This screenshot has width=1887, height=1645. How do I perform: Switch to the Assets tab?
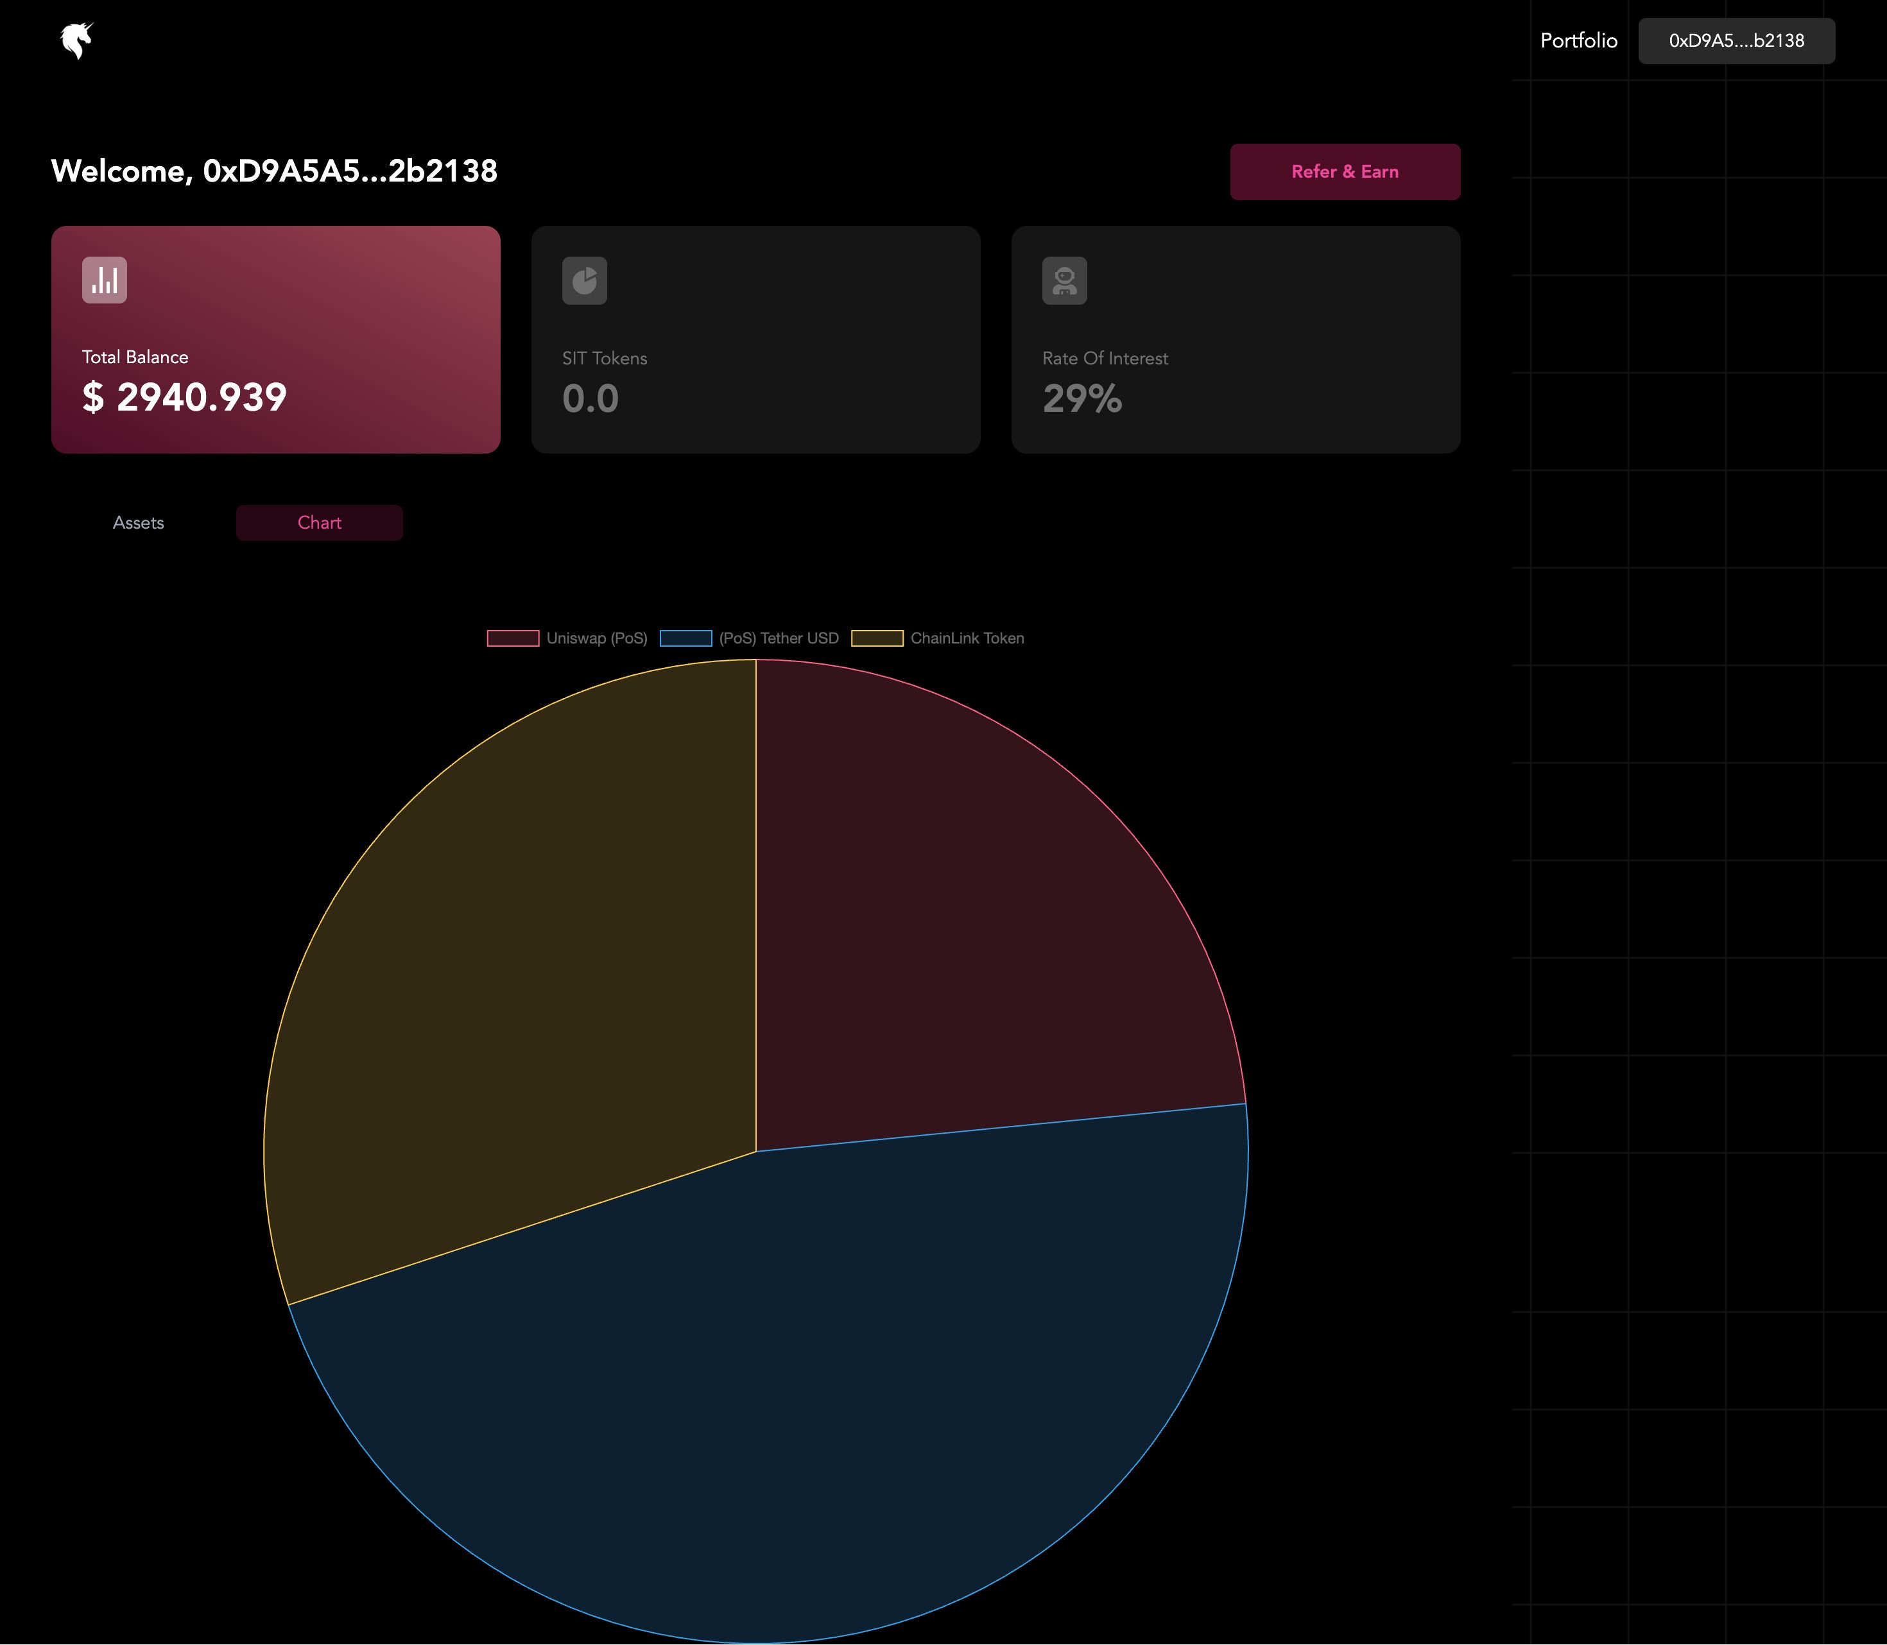tap(139, 522)
